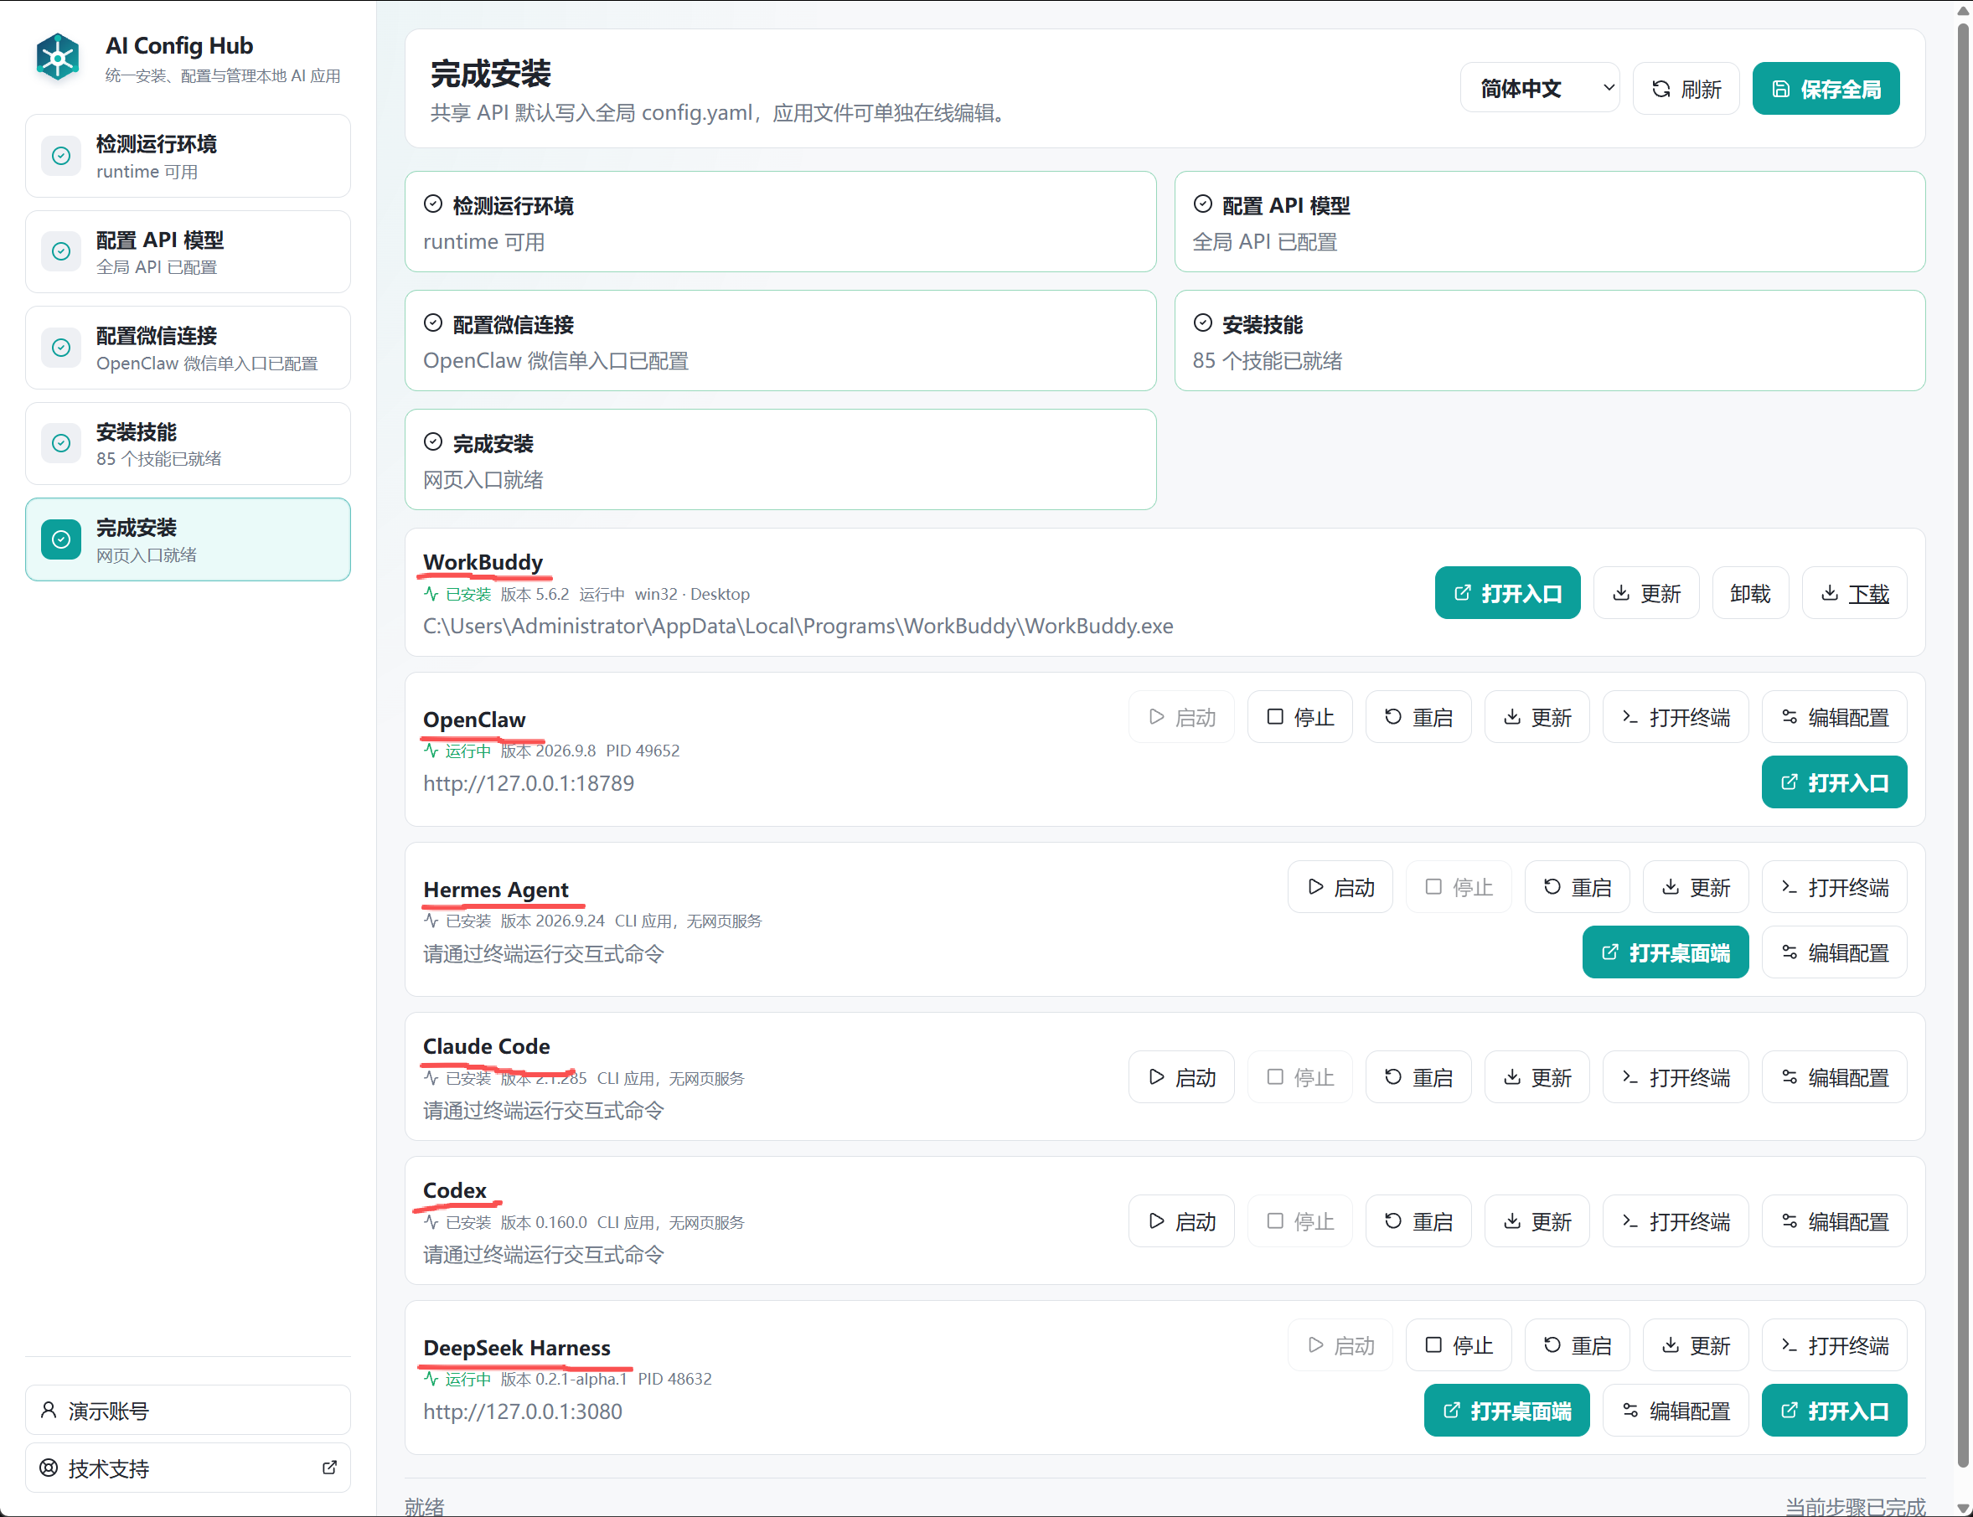Image resolution: width=1973 pixels, height=1517 pixels.
Task: Select sidebar step 安装技能
Action: 188,443
